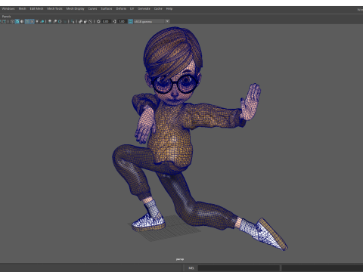The width and height of the screenshot is (363, 272).
Task: Toggle textured display icon
Action: pos(32,22)
